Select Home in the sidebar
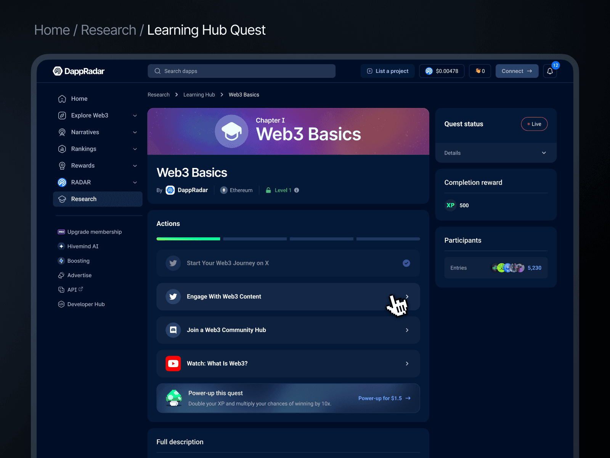This screenshot has width=610, height=458. tap(98, 99)
